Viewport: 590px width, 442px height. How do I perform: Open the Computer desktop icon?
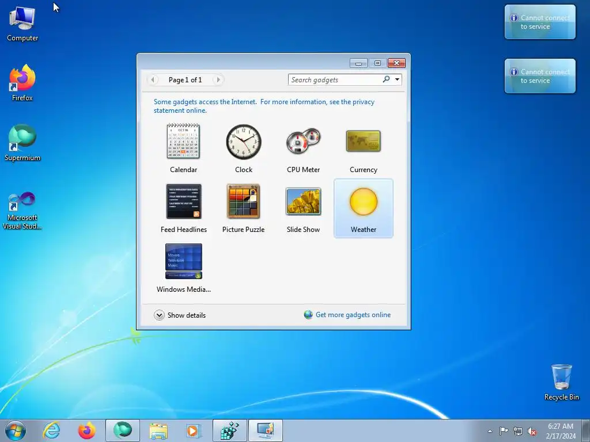point(22,23)
